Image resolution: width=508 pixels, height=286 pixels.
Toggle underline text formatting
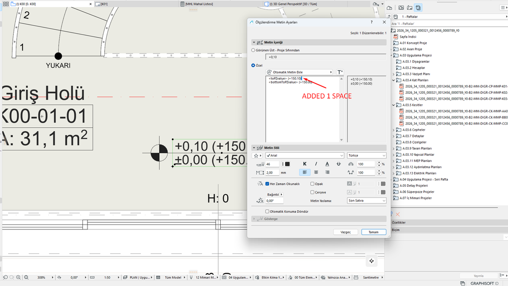tap(327, 164)
